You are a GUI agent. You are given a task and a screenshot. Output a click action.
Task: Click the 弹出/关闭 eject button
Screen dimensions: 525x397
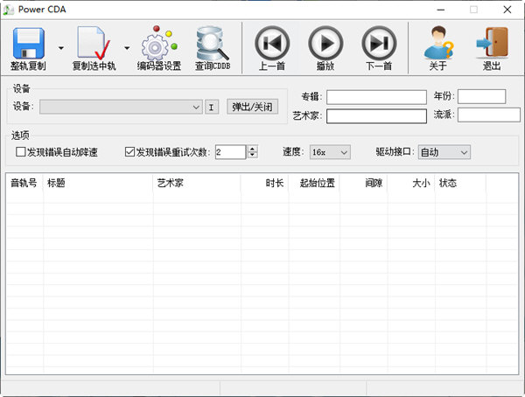[253, 107]
